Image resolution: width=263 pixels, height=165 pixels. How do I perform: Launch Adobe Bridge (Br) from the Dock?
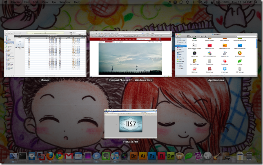[134, 156]
